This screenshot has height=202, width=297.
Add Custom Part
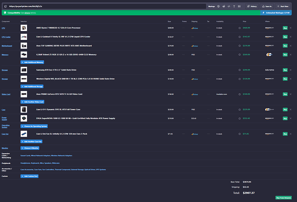30,176
